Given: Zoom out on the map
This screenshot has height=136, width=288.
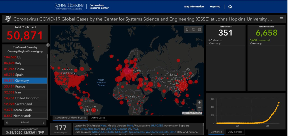Looking at the screenshot, I should [x=199, y=108].
